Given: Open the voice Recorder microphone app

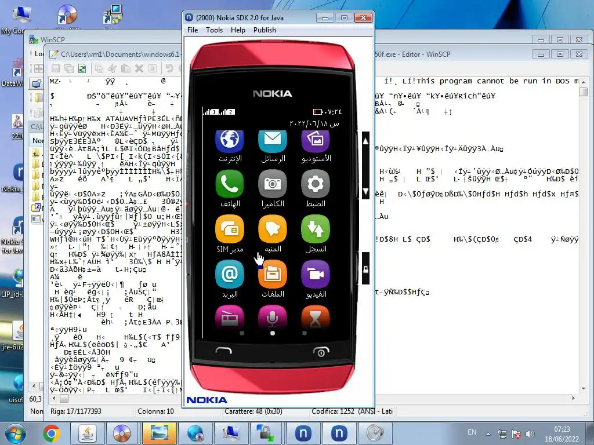Looking at the screenshot, I should [x=273, y=317].
